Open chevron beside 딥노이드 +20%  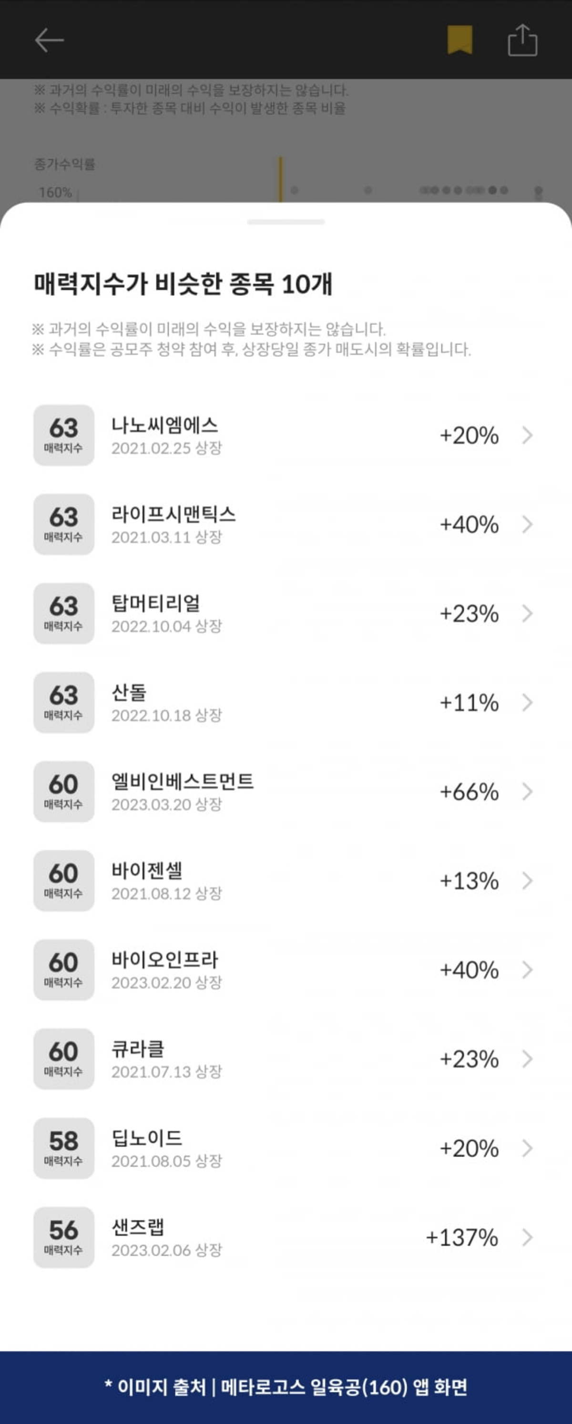[x=528, y=1148]
